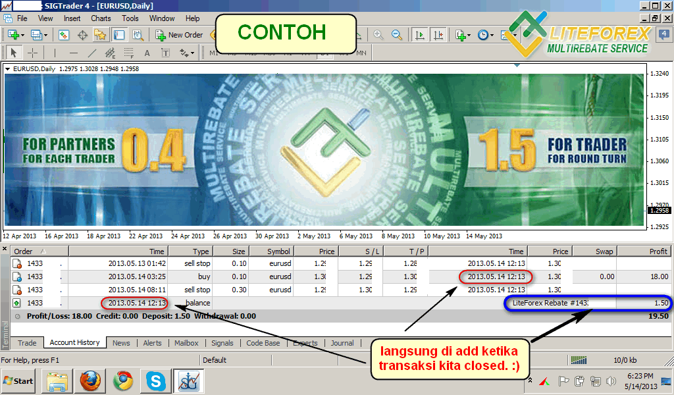Viewport: 674px width, 395px height.
Task: Select the Equidistant Channel tool
Action: pyautogui.click(x=110, y=53)
